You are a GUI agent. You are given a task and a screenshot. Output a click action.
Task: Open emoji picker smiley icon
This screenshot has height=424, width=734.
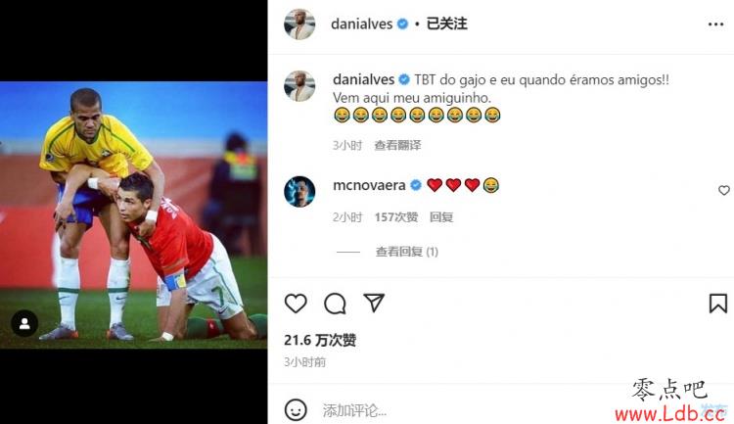point(296,410)
